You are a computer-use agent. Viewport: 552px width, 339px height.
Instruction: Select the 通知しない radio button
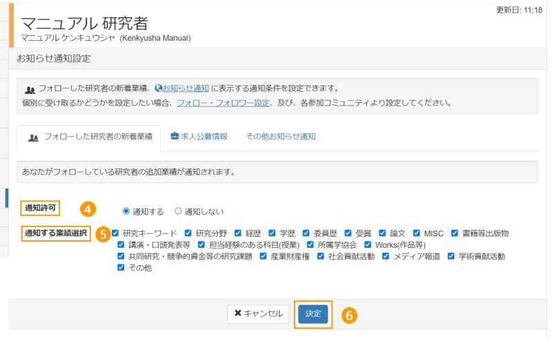click(x=178, y=211)
